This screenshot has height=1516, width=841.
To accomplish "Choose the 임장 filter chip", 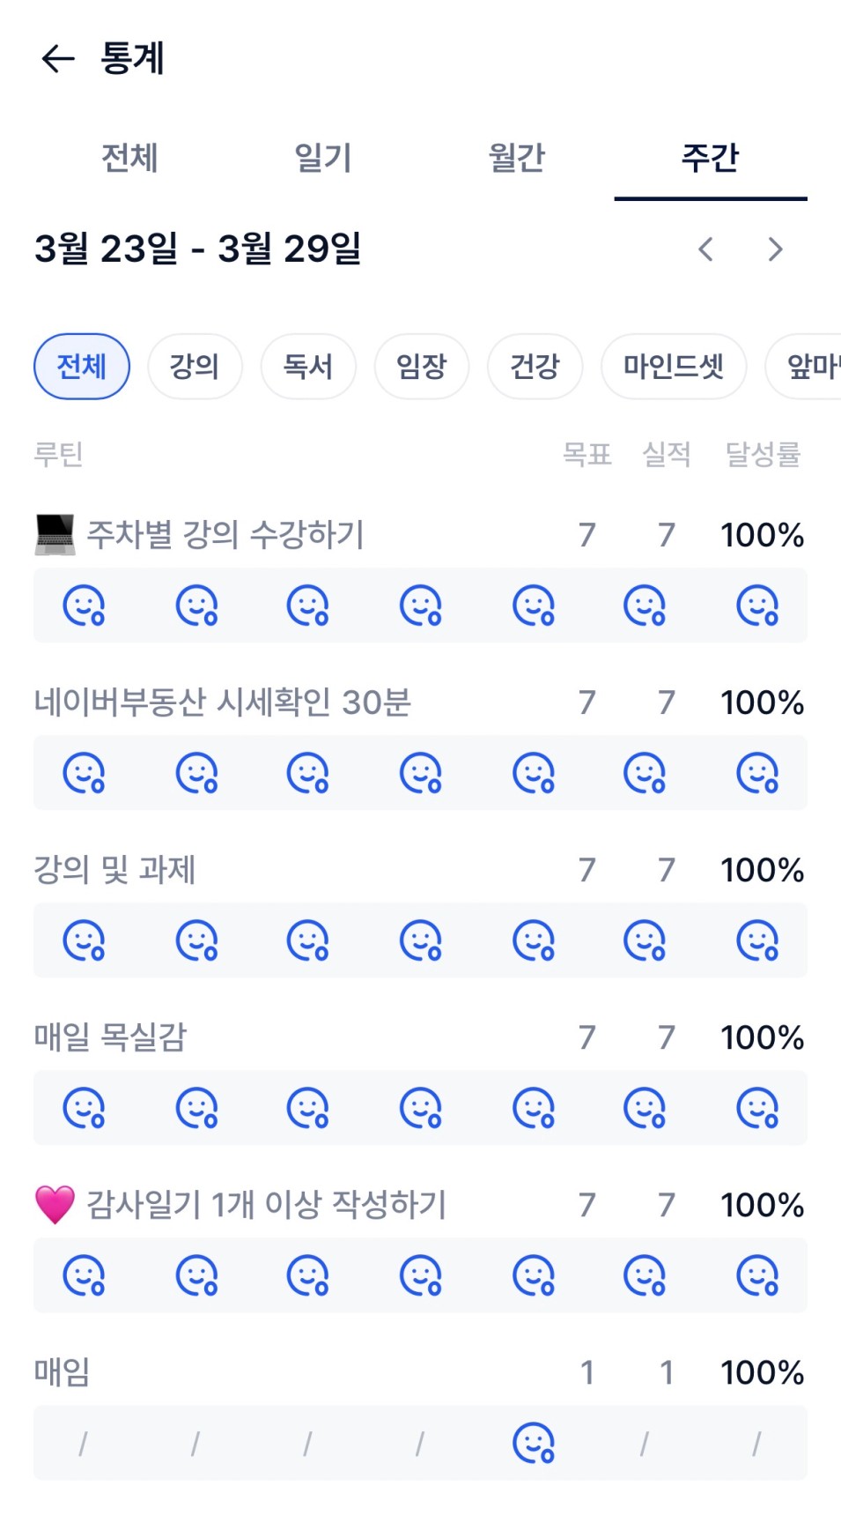I will click(422, 366).
